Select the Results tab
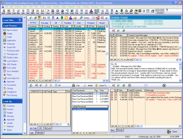Viewport: 183px width, 139px height. pos(120,130)
